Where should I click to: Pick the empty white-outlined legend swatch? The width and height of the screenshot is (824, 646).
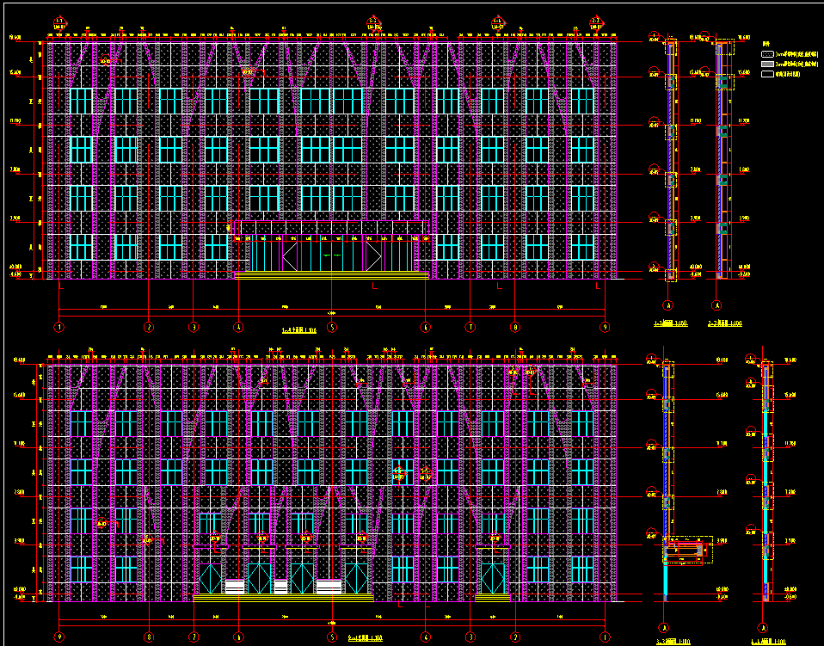point(768,74)
